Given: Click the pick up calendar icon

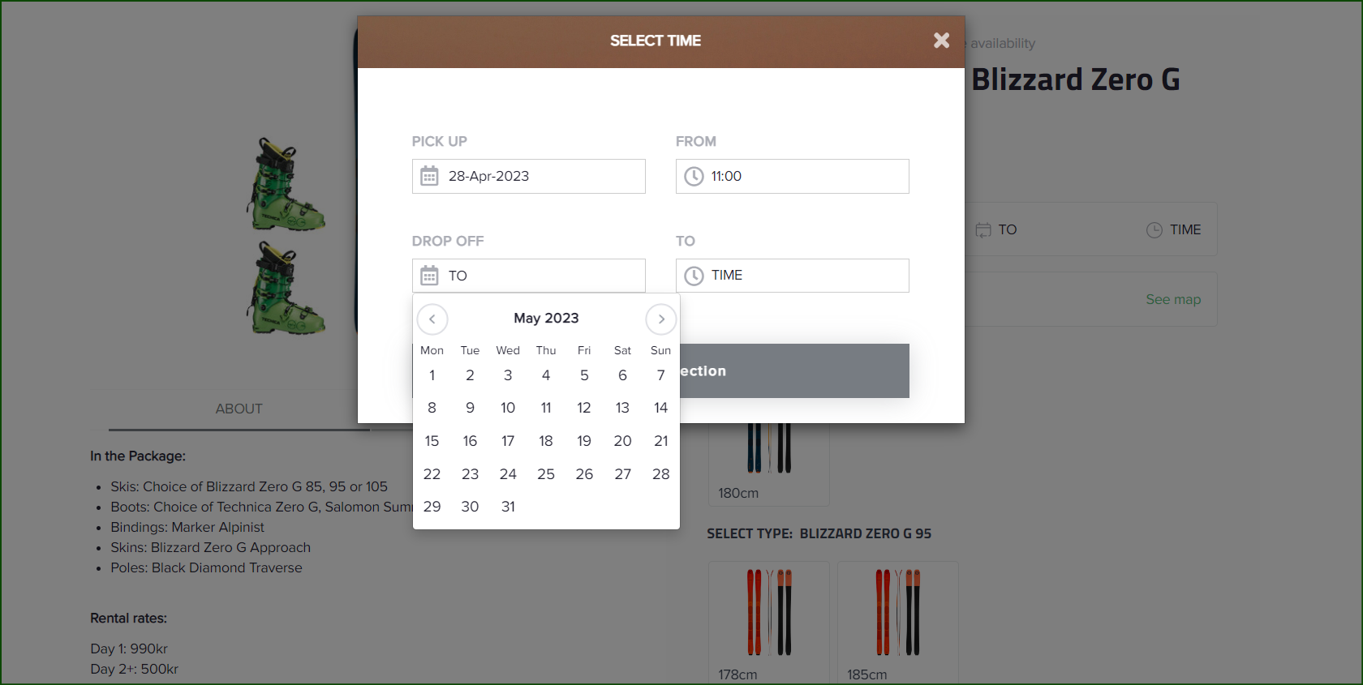Looking at the screenshot, I should tap(429, 176).
